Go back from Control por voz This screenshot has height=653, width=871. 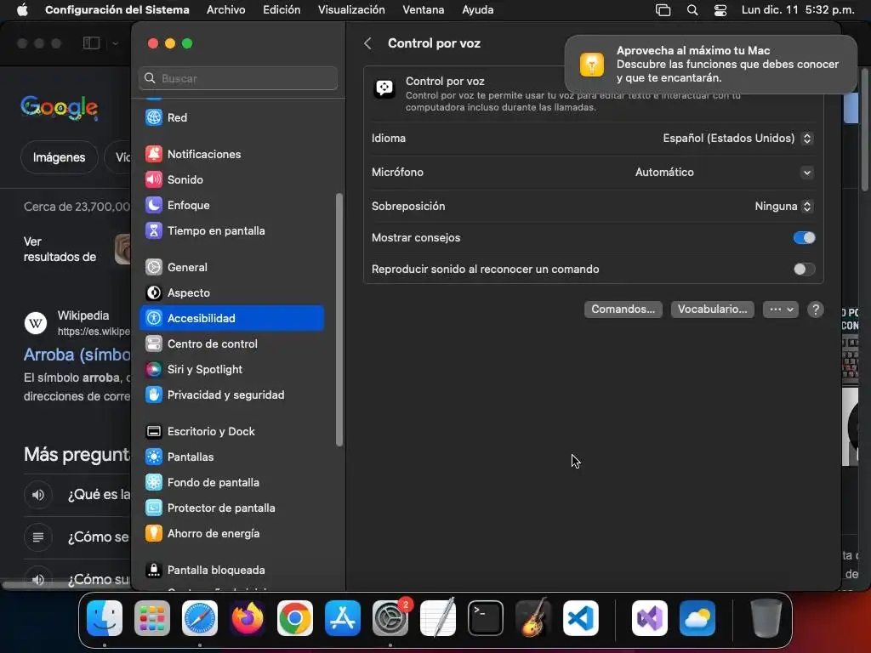pos(367,43)
